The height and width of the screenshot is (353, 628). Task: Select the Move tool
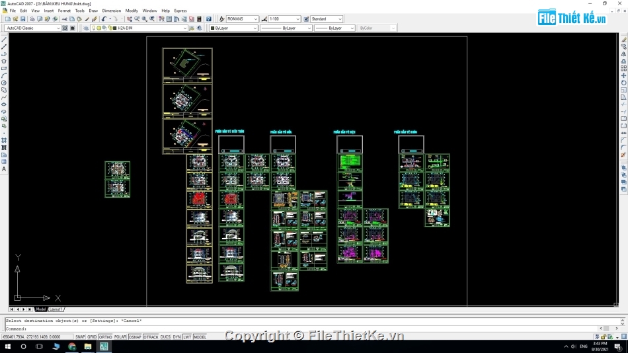click(x=623, y=76)
